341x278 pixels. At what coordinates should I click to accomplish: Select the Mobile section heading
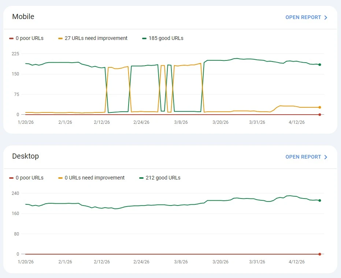(23, 16)
